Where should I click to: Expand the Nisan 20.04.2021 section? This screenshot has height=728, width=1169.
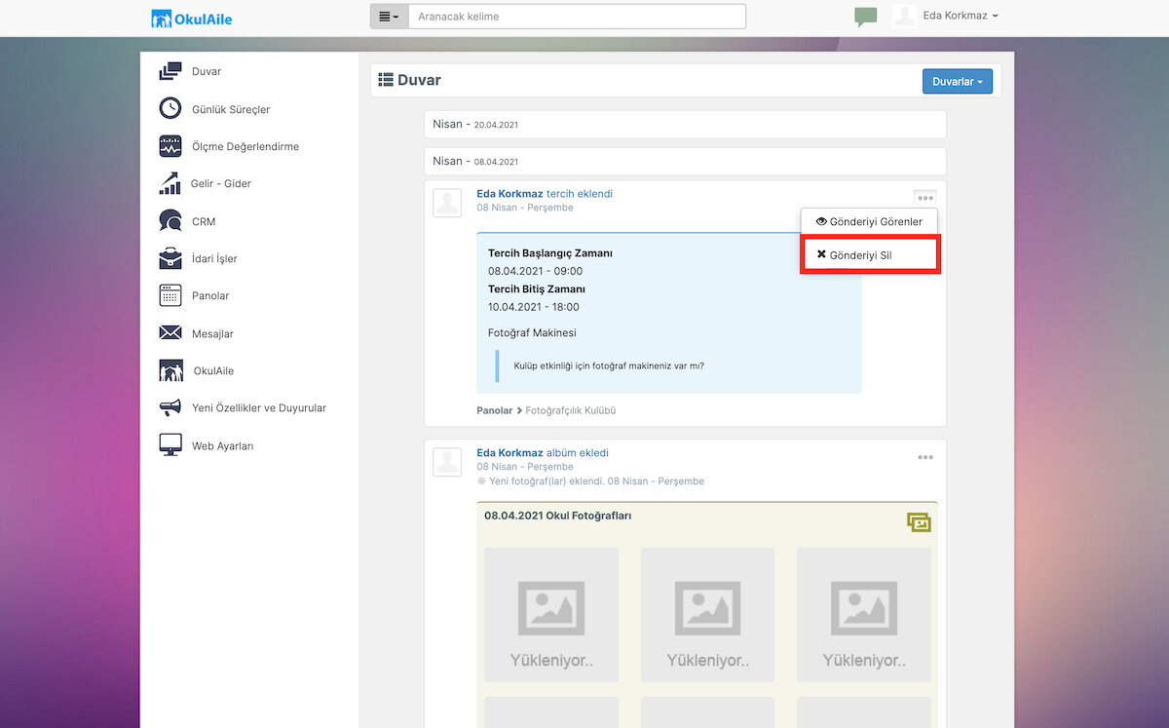[x=685, y=125]
